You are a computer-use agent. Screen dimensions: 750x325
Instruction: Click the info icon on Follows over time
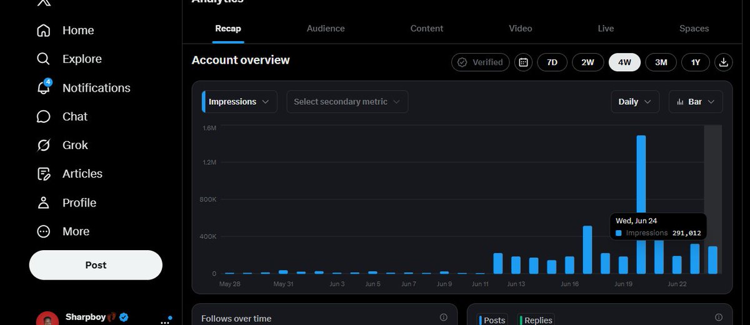443,318
